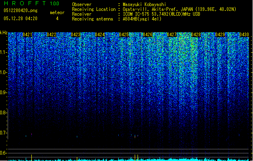
Task: Click the 0428 time marker label
Action: 196,35
